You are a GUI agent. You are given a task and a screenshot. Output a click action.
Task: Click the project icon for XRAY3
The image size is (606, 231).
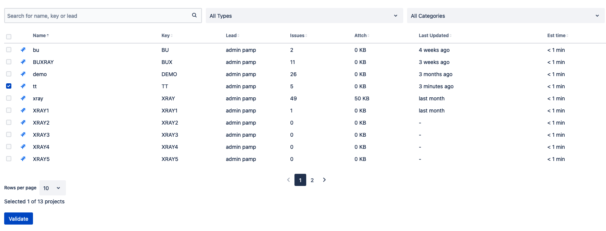(23, 135)
